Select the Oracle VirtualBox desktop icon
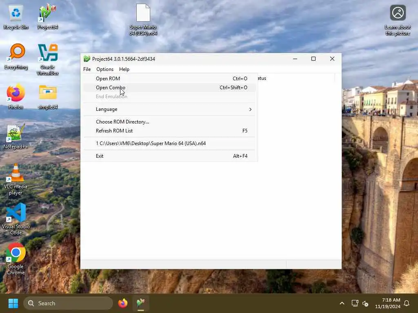Viewport: 418px width, 313px height. pos(47,60)
